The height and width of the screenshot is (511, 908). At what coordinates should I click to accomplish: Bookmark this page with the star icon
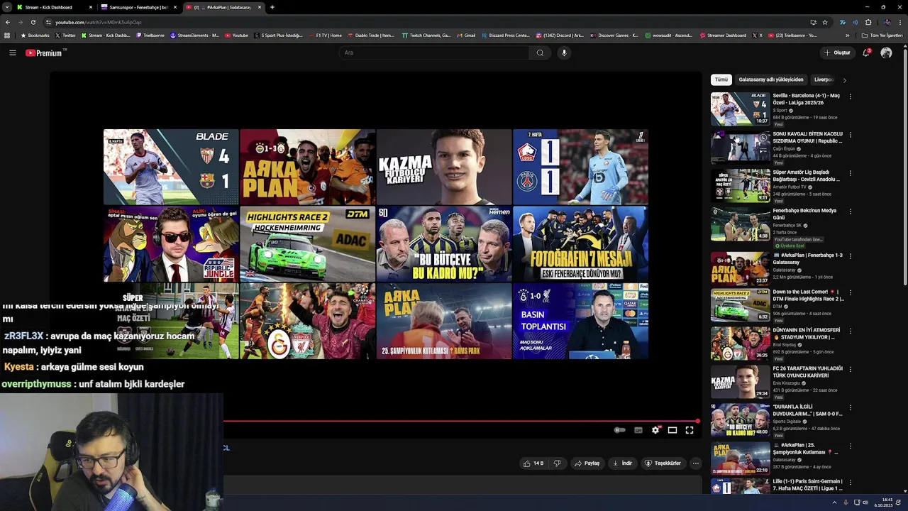pyautogui.click(x=825, y=22)
